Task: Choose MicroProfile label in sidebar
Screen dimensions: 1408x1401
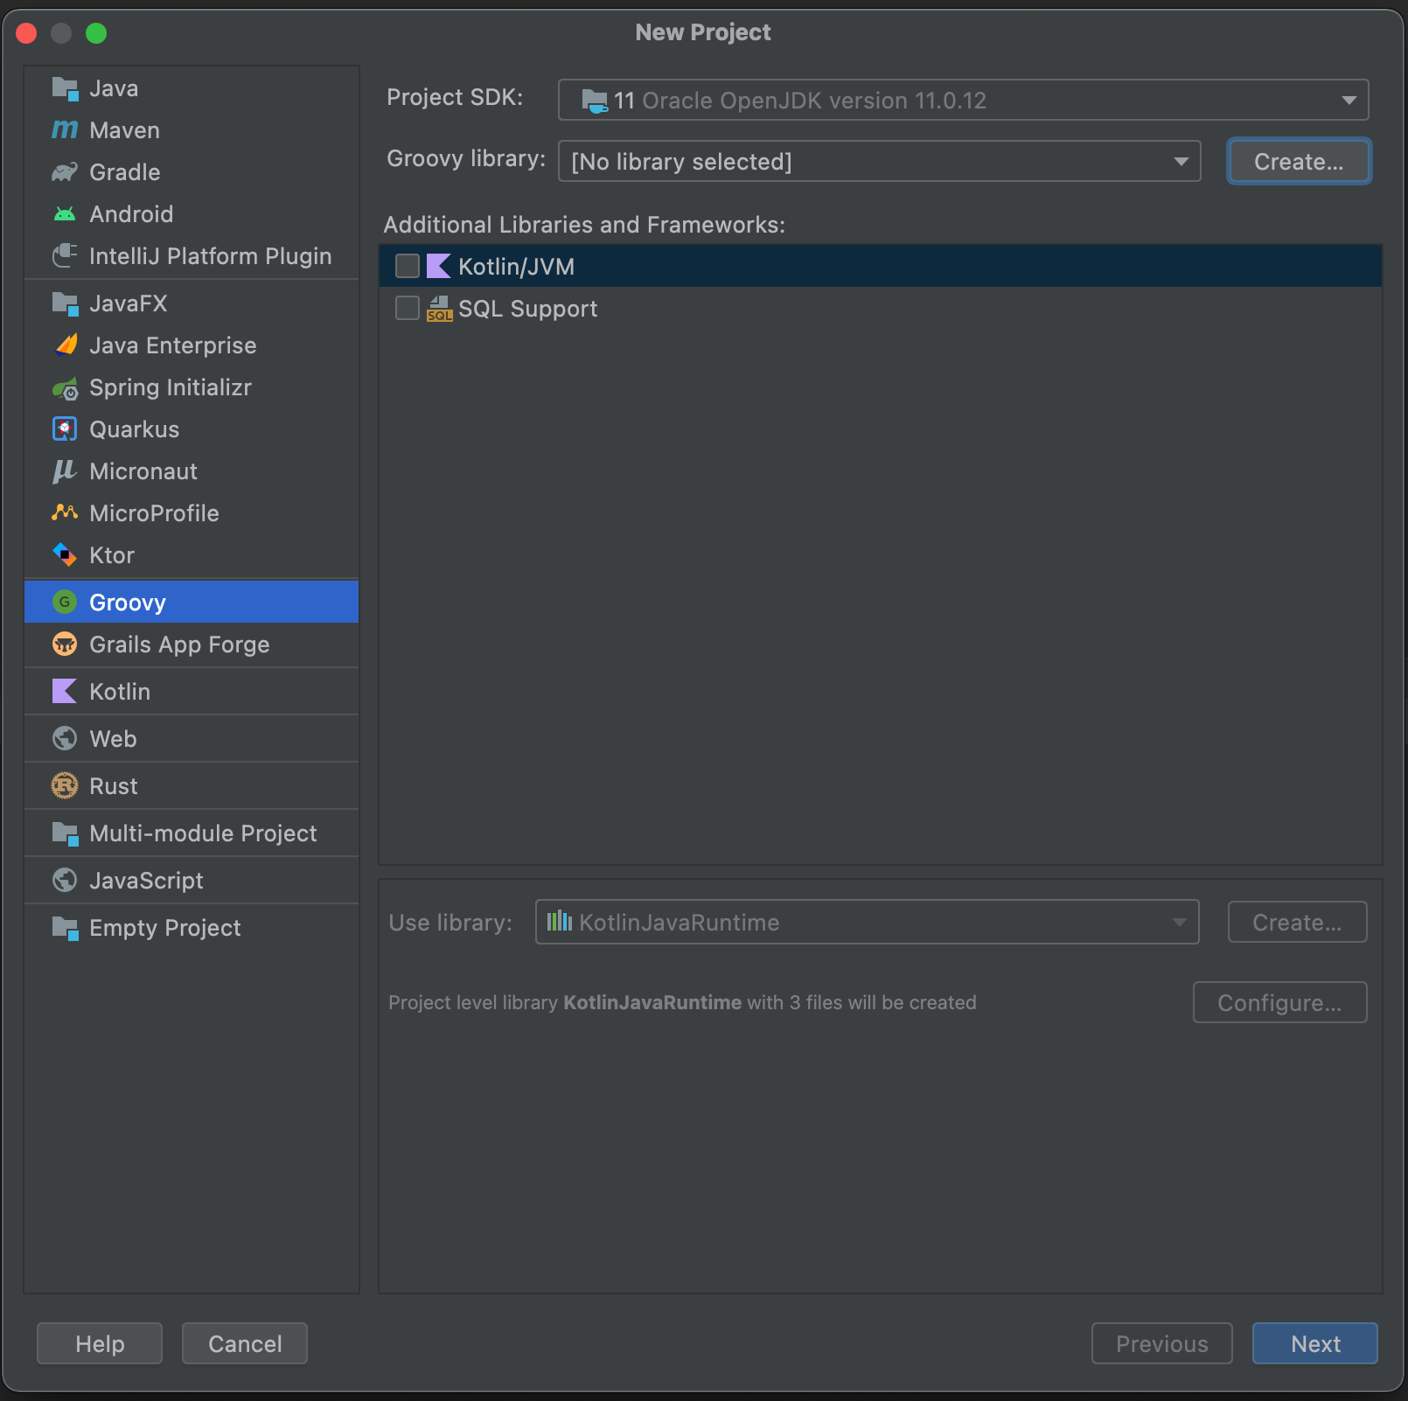Action: click(154, 513)
